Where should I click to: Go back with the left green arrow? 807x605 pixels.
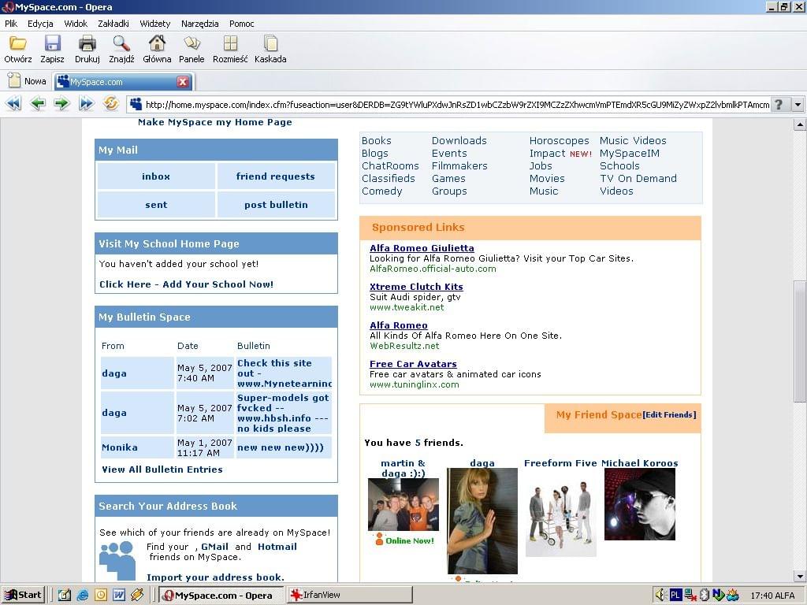click(x=38, y=104)
